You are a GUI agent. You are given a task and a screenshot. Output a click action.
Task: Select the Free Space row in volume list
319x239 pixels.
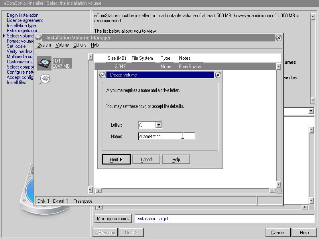pos(185,67)
